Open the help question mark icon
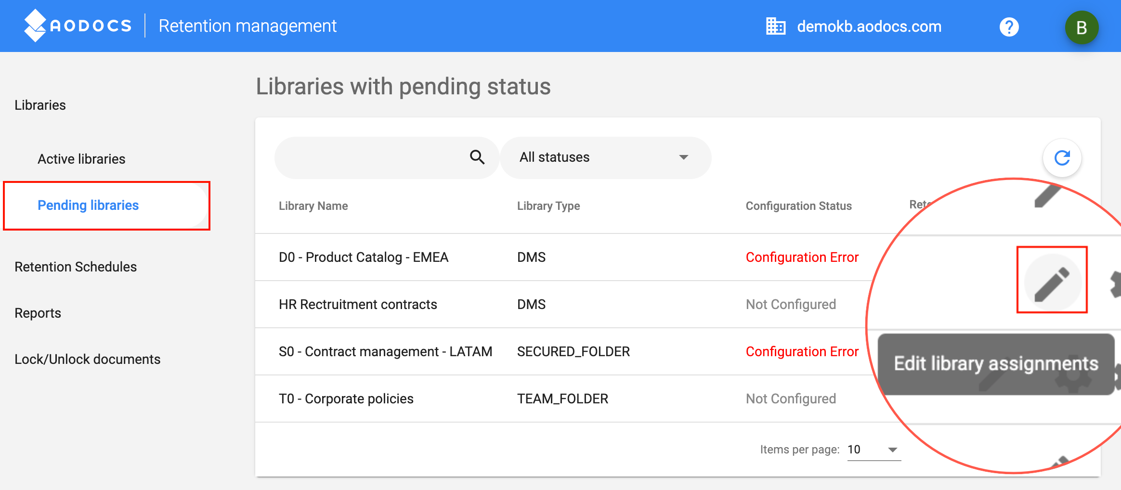The width and height of the screenshot is (1121, 490). (1009, 26)
